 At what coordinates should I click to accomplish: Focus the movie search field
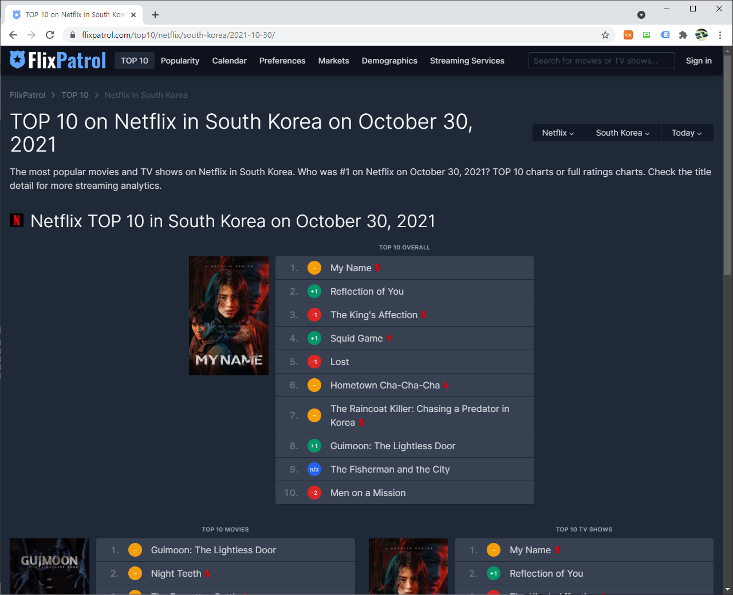601,61
